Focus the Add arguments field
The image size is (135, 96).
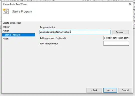click(116, 38)
